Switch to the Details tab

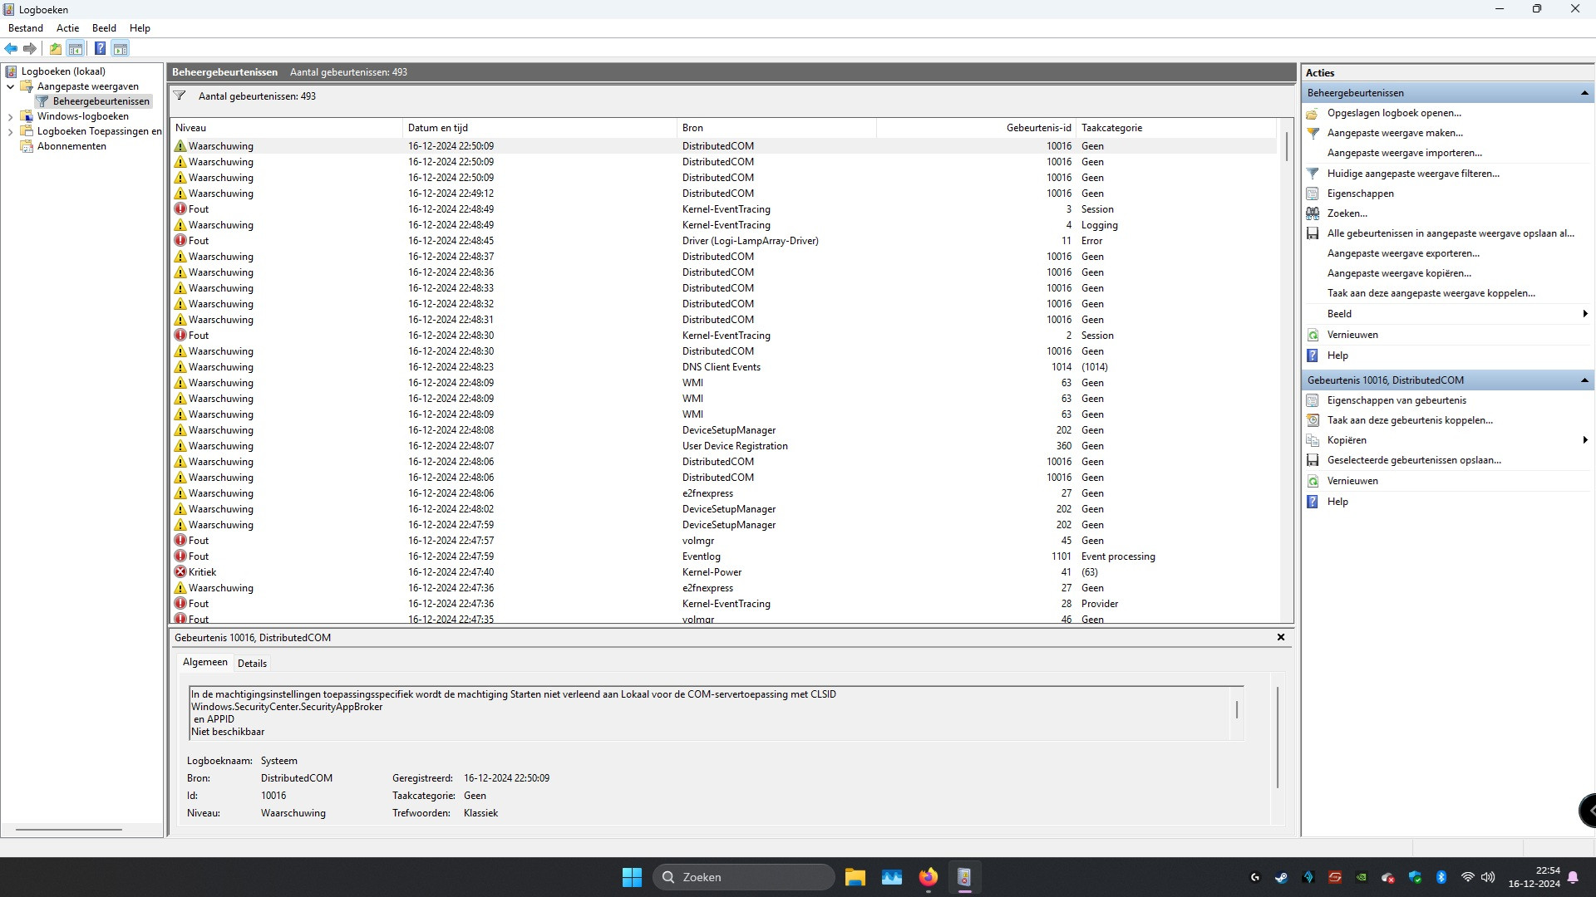click(x=252, y=664)
